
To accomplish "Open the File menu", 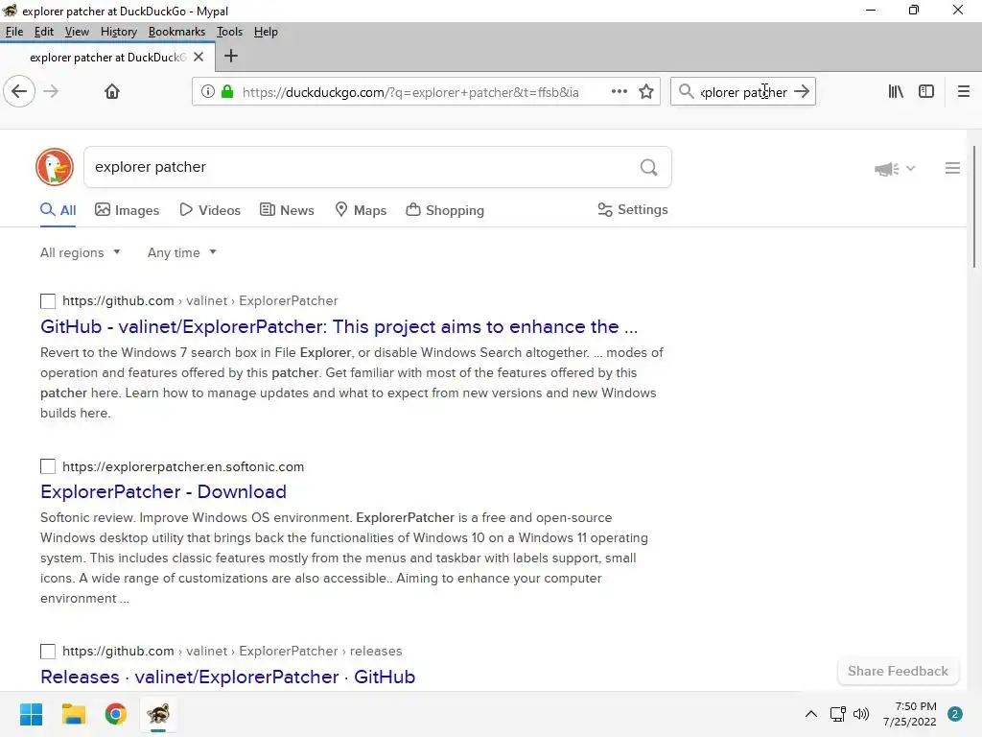I will [x=13, y=32].
